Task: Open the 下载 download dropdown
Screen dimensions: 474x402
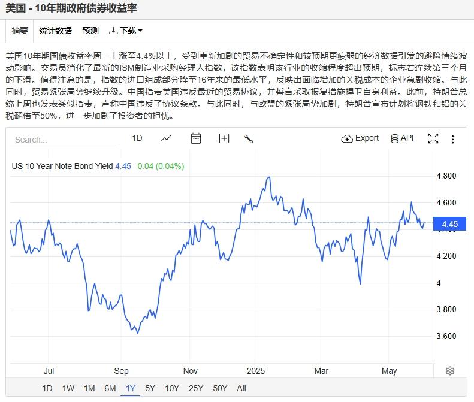Action: [x=125, y=31]
